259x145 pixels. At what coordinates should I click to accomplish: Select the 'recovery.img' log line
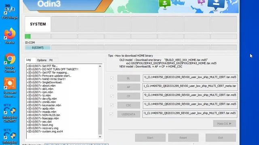[42, 128]
